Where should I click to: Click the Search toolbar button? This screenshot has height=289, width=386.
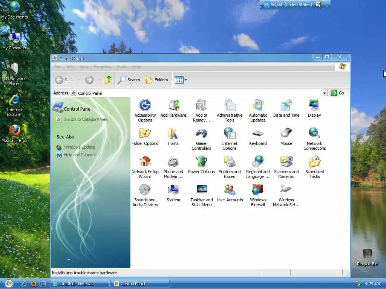(x=129, y=80)
